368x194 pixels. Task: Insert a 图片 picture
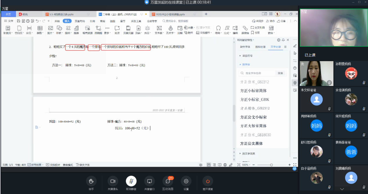tap(51, 30)
